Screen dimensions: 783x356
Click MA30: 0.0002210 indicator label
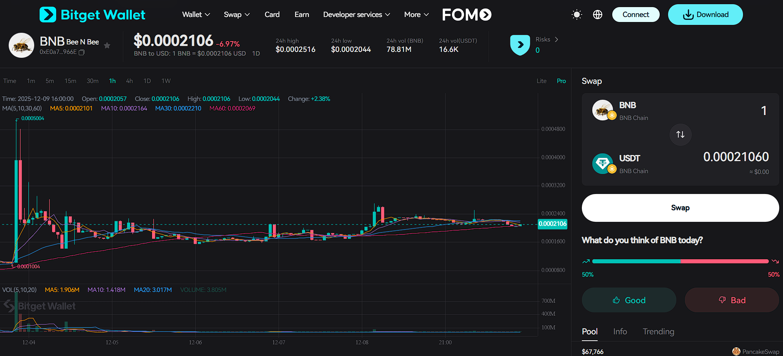coord(178,108)
